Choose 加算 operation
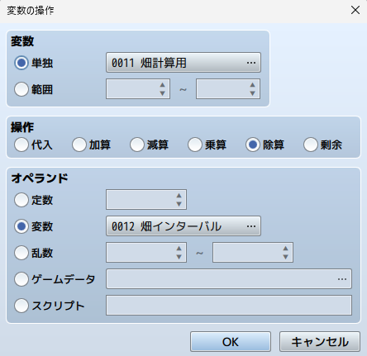 [79, 145]
